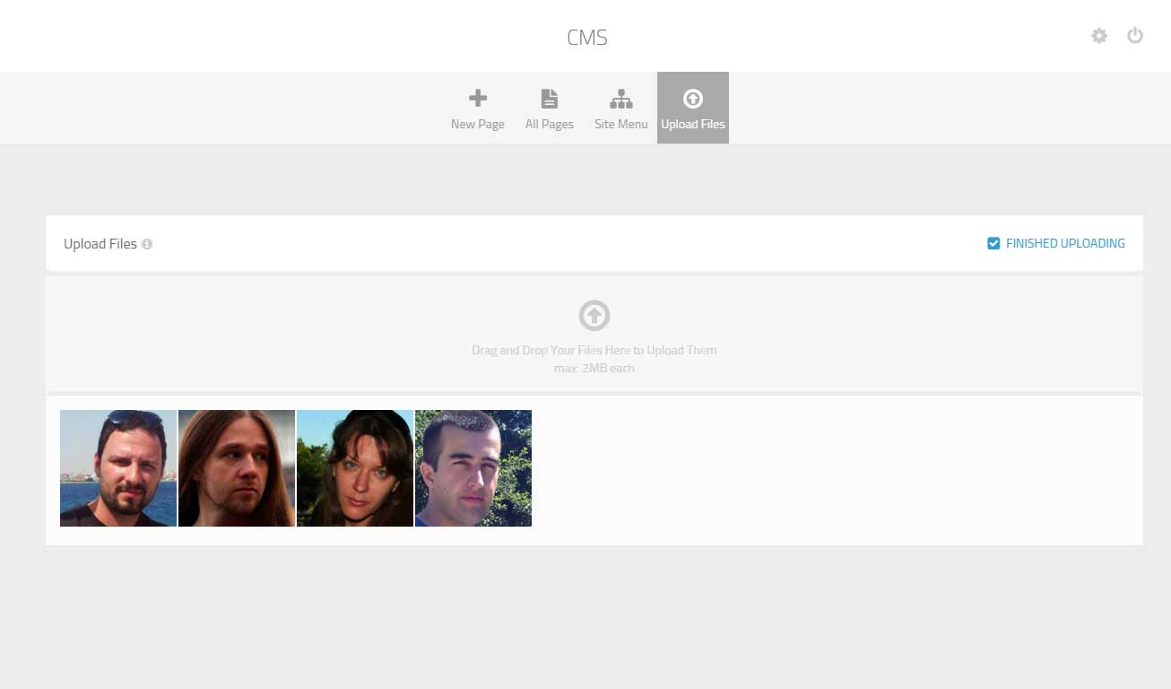This screenshot has height=689, width=1171.
Task: Click the FINISHED UPLOADING label text
Action: click(1065, 243)
